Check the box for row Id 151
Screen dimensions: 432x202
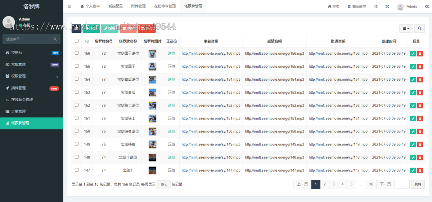[77, 118]
